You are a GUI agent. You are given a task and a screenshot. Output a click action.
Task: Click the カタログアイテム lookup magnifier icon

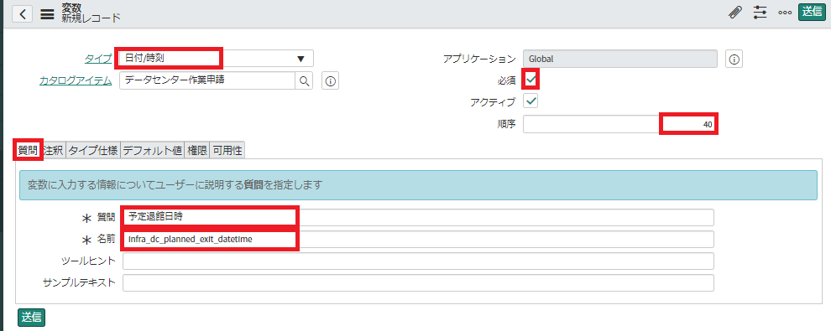pos(304,80)
